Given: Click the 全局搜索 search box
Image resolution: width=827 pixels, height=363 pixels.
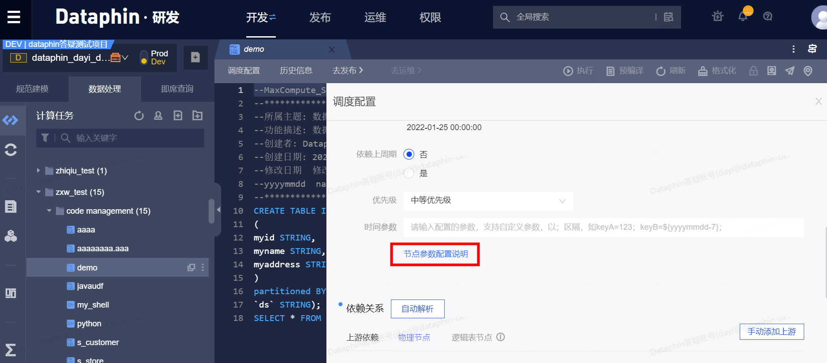Looking at the screenshot, I should (587, 17).
